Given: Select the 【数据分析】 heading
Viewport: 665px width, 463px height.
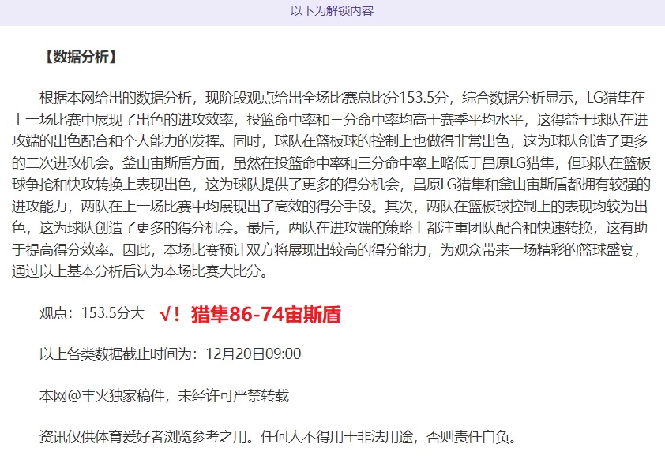Looking at the screenshot, I should click(x=80, y=56).
